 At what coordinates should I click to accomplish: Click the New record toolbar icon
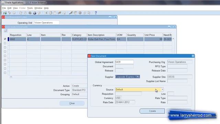(5, 13)
